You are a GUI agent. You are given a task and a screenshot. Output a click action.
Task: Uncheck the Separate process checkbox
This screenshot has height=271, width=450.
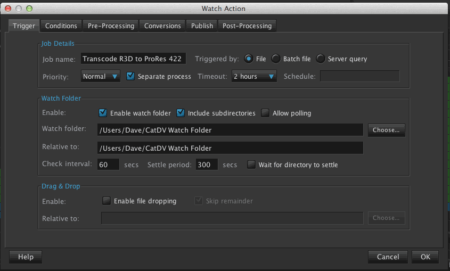tap(130, 76)
